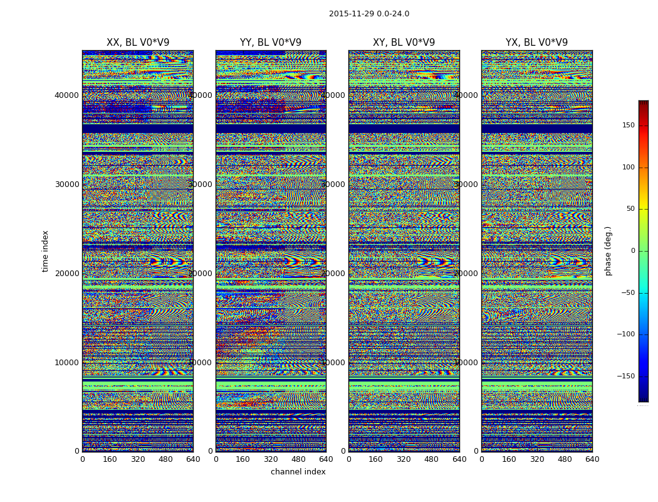The width and height of the screenshot is (658, 502).
Task: Select the XY, BL V0*V9 subplot title
Action: (404, 43)
